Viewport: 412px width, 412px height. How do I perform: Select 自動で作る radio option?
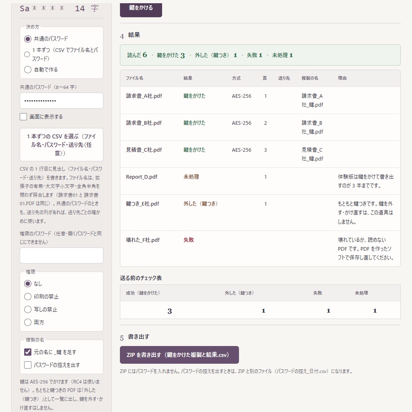pos(28,70)
